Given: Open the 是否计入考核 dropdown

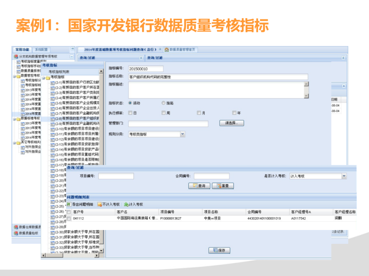Looking at the screenshot, I should [344, 176].
